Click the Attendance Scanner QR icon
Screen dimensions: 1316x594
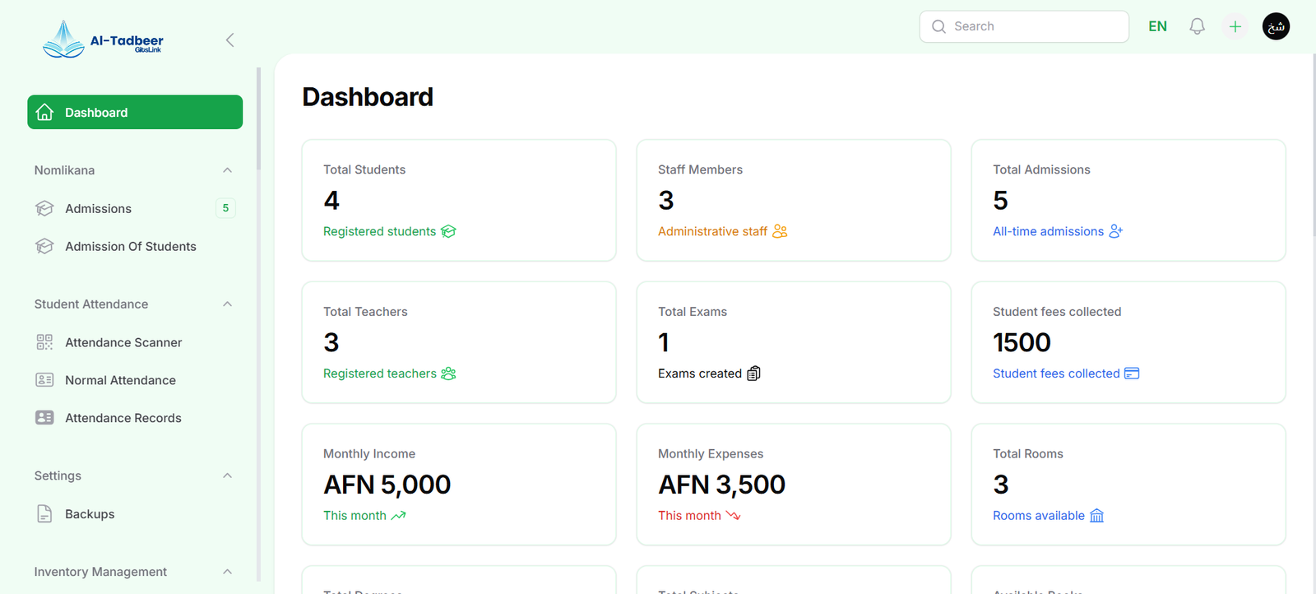coord(44,342)
